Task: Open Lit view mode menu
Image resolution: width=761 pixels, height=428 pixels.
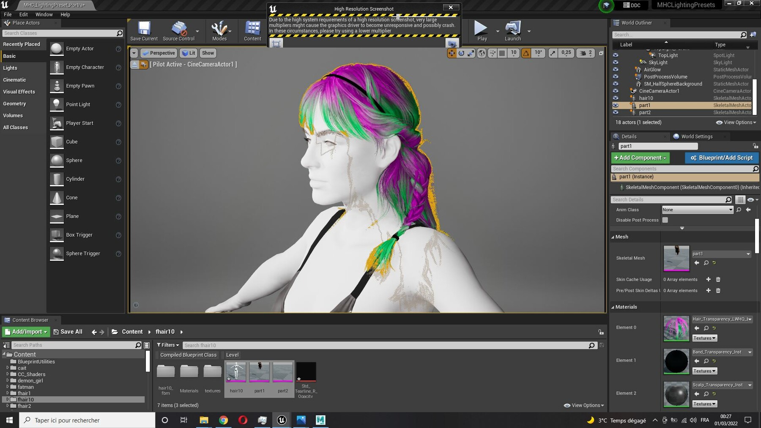Action: point(189,53)
